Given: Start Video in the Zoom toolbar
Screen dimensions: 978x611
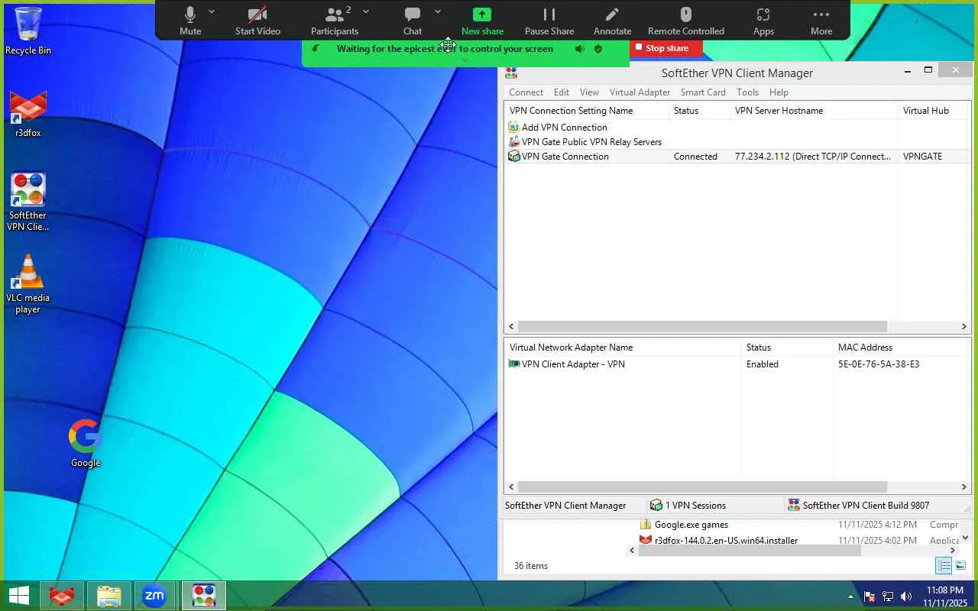Looking at the screenshot, I should click(257, 21).
